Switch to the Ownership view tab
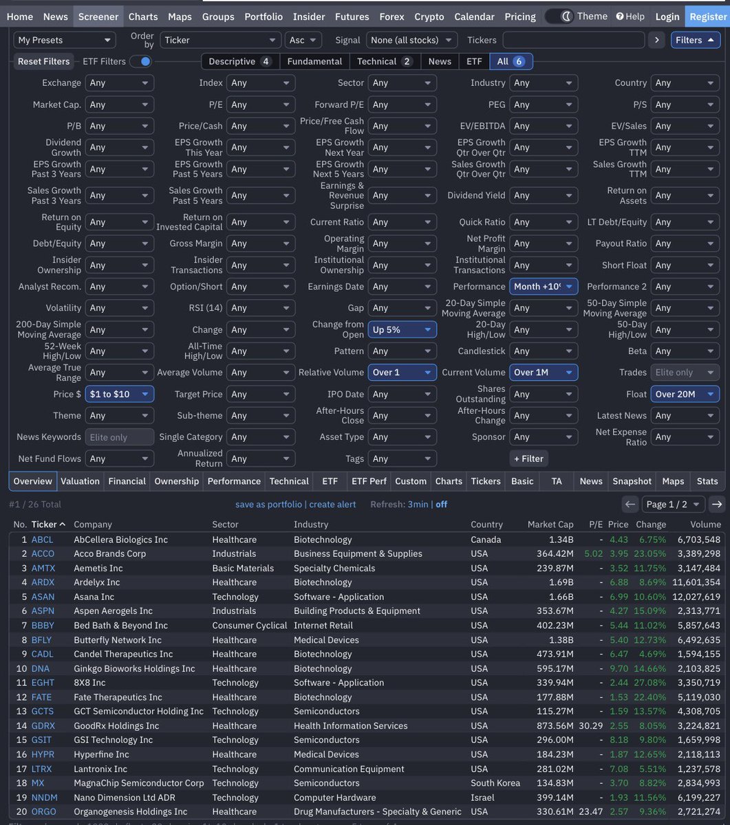 coord(177,481)
